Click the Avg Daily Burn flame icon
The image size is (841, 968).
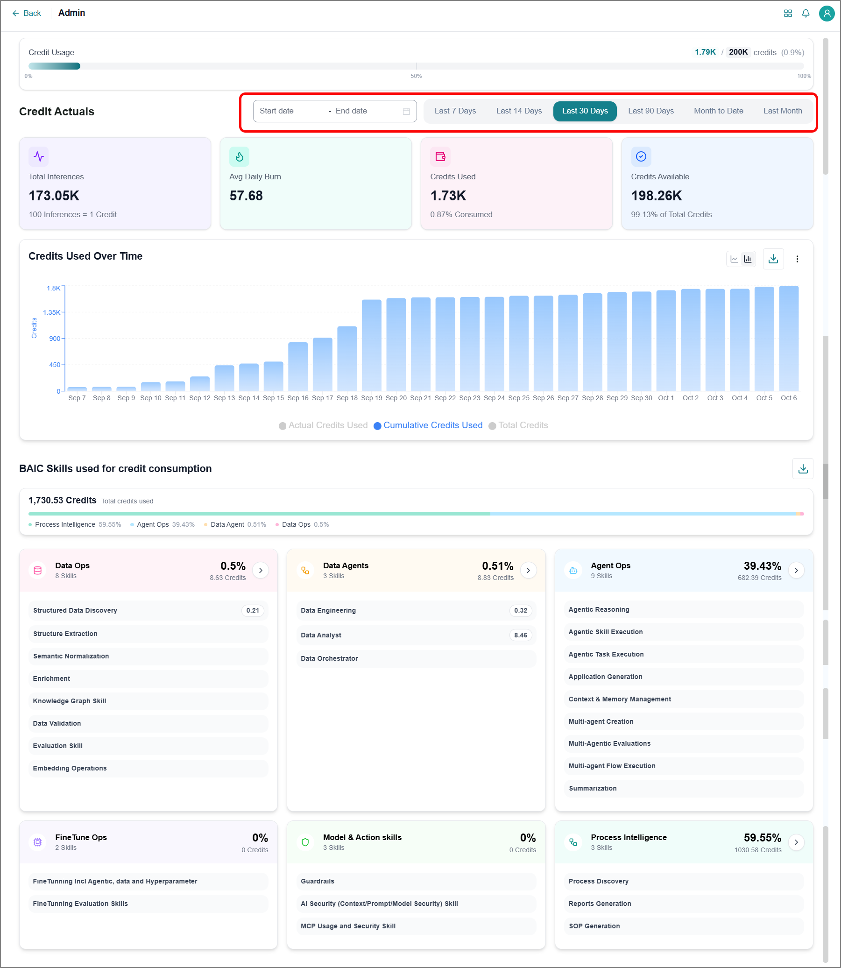tap(240, 157)
